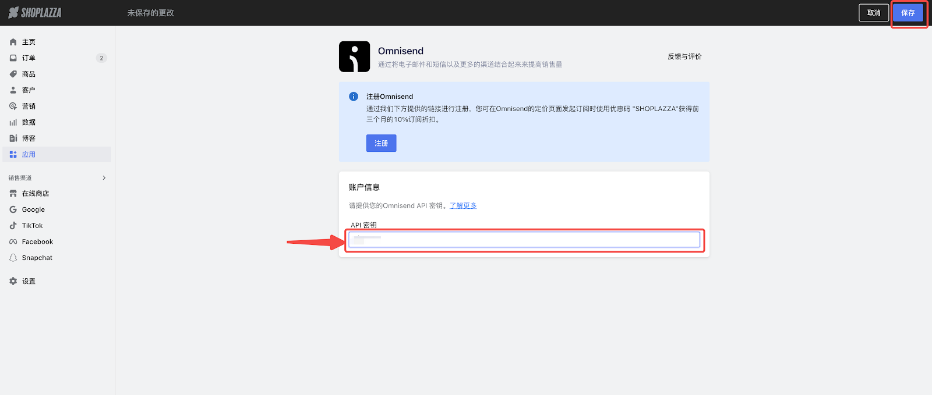
Task: Click the API 密钥 field label
Action: 363,225
